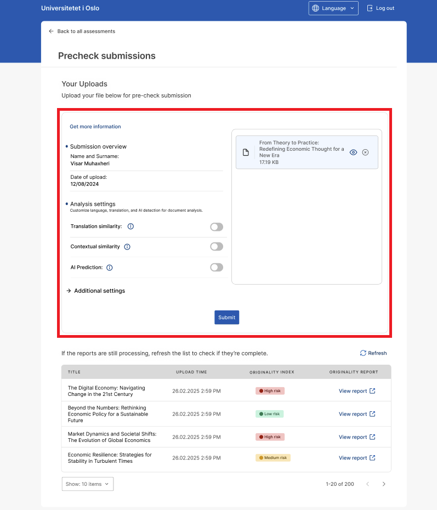This screenshot has height=510, width=437.
Task: Click the eye icon to preview uploaded file
Action: tap(353, 152)
